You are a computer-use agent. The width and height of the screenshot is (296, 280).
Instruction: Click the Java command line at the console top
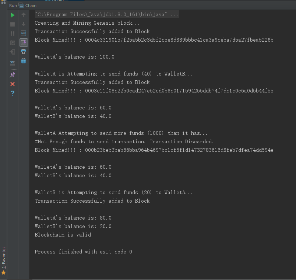tap(107, 15)
